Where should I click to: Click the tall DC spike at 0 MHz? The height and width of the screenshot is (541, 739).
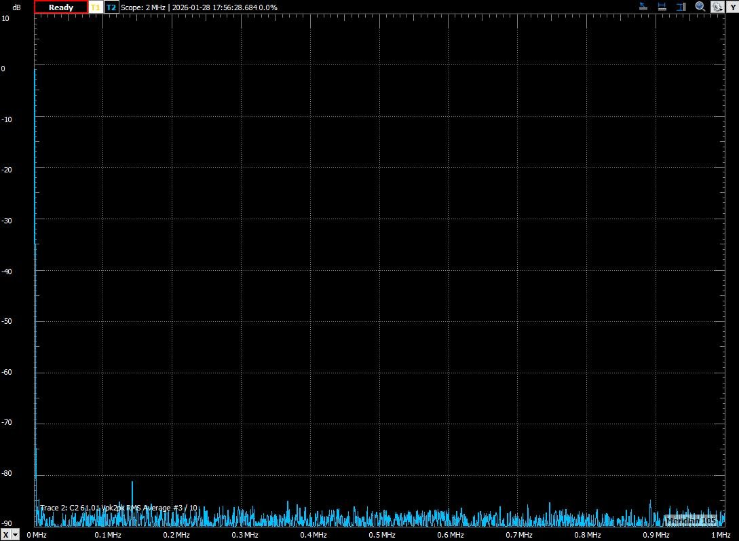coord(35,204)
